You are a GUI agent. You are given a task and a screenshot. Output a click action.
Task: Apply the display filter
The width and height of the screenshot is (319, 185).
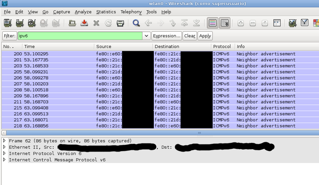coord(205,36)
